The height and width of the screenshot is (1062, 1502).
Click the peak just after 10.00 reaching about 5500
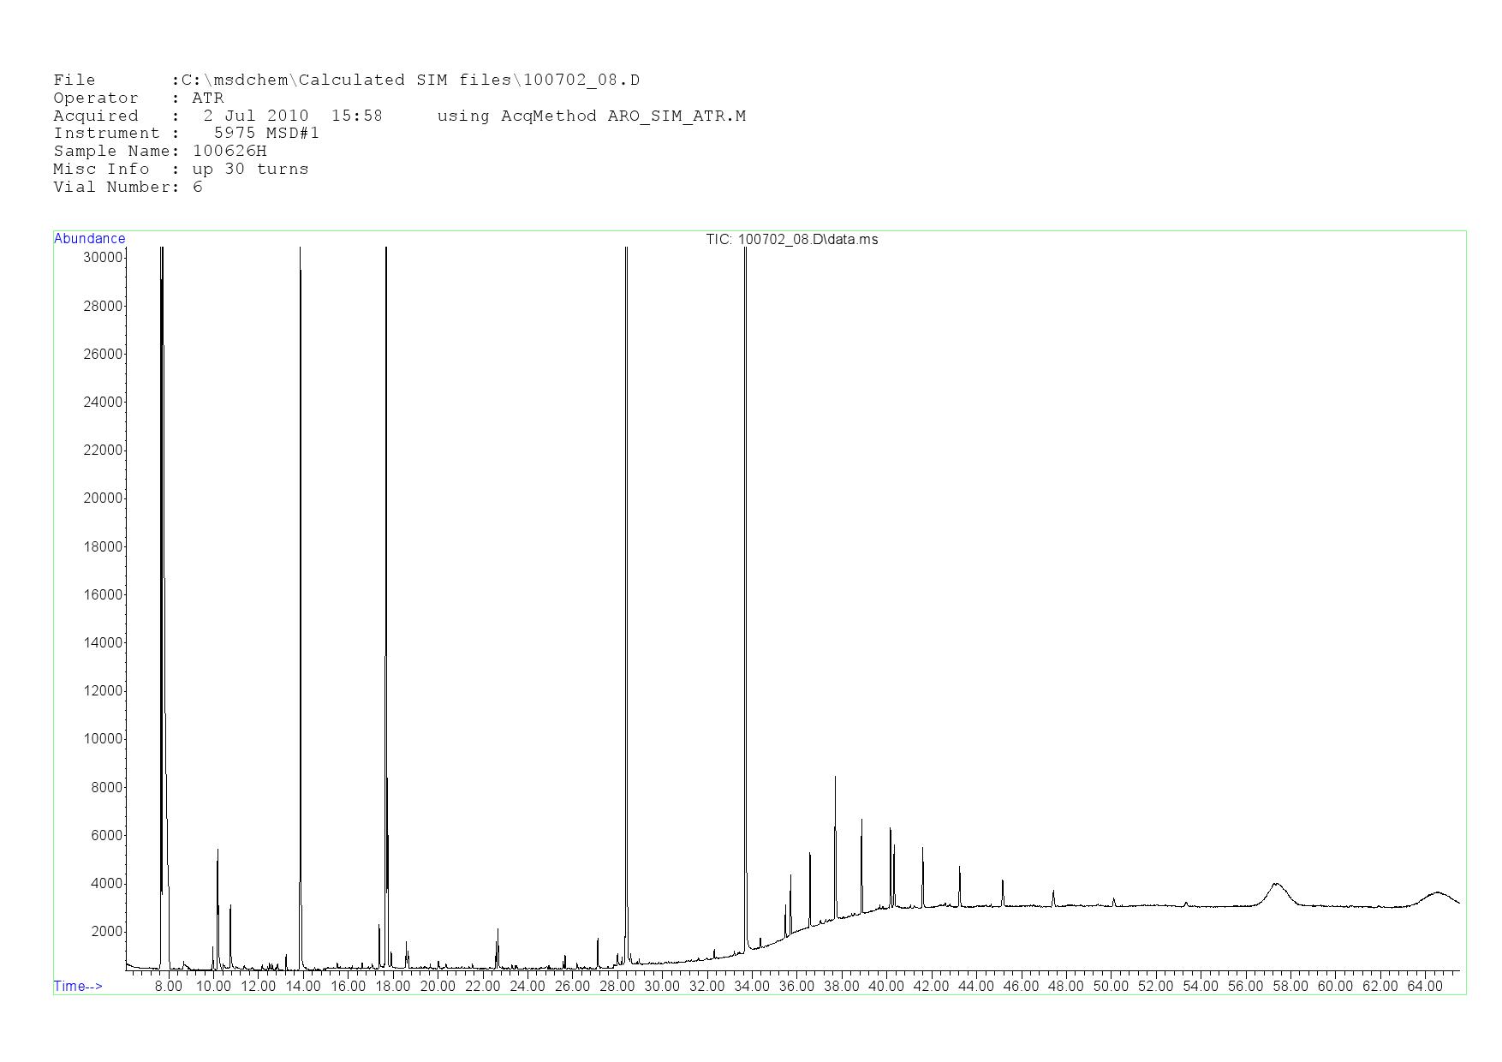click(218, 852)
